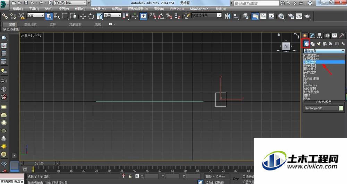This screenshot has height=184, width=347.
Task: Click the Use Pivot Point Center icon
Action: (x=126, y=16)
